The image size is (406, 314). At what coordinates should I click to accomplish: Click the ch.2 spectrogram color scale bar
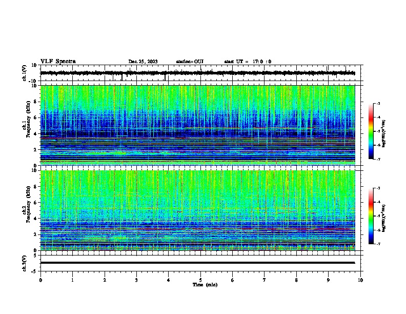pos(371,216)
